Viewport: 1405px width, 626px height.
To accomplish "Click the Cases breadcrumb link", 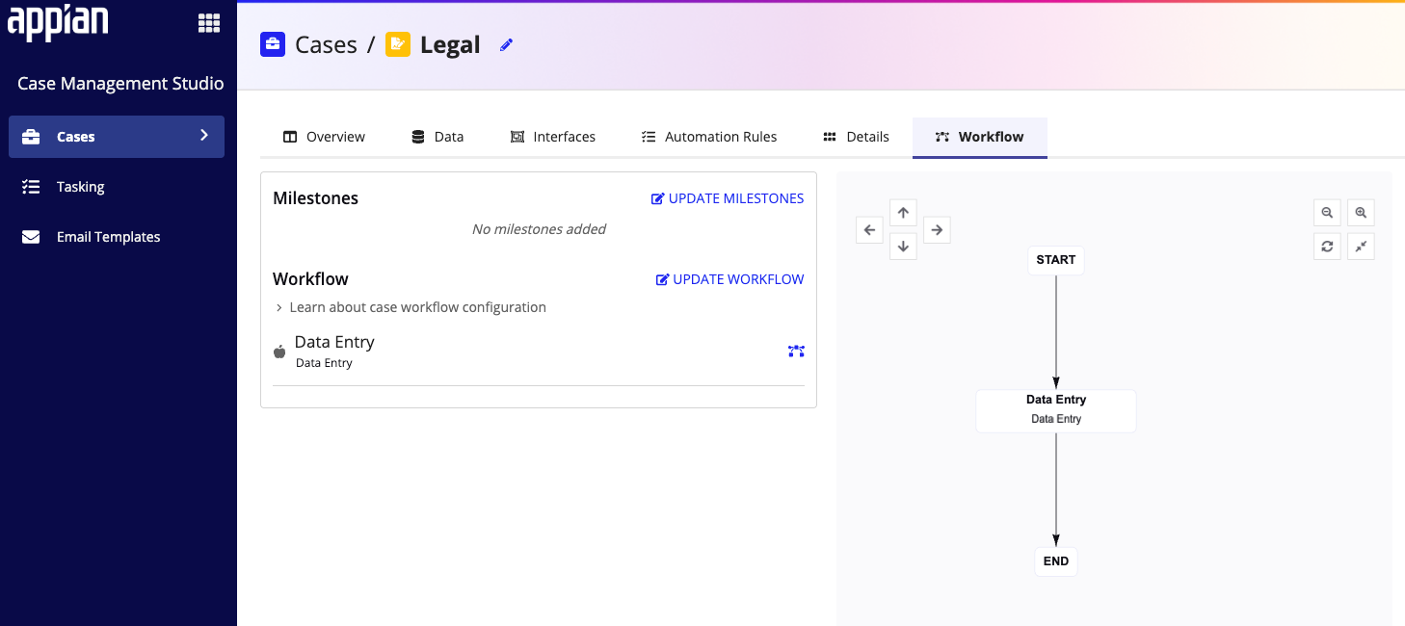I will point(326,44).
